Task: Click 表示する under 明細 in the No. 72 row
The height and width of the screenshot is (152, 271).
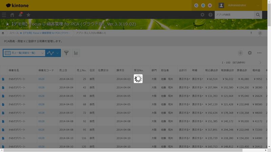Action: 197,113
